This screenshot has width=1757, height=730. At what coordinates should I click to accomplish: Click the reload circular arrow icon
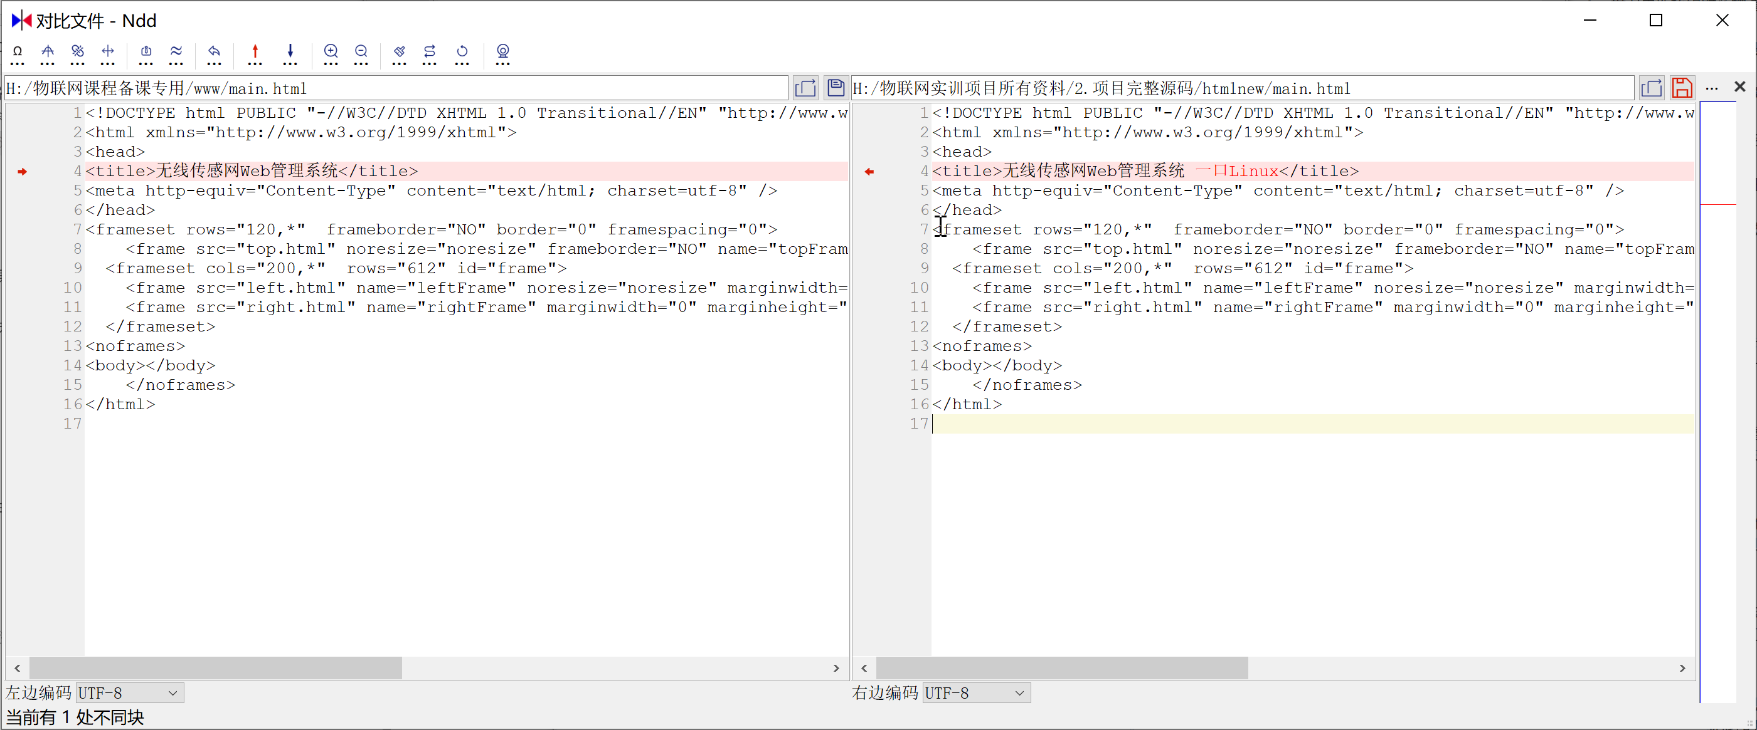point(462,52)
